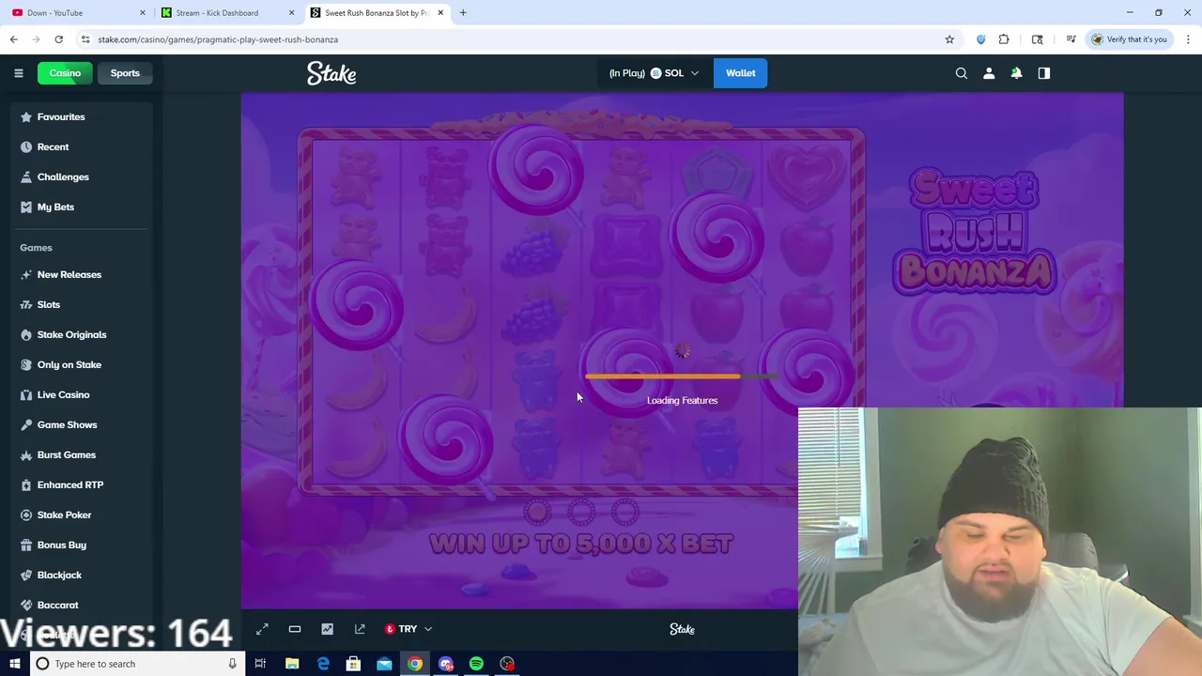Click the My Bets icon
Image resolution: width=1202 pixels, height=676 pixels.
26,207
